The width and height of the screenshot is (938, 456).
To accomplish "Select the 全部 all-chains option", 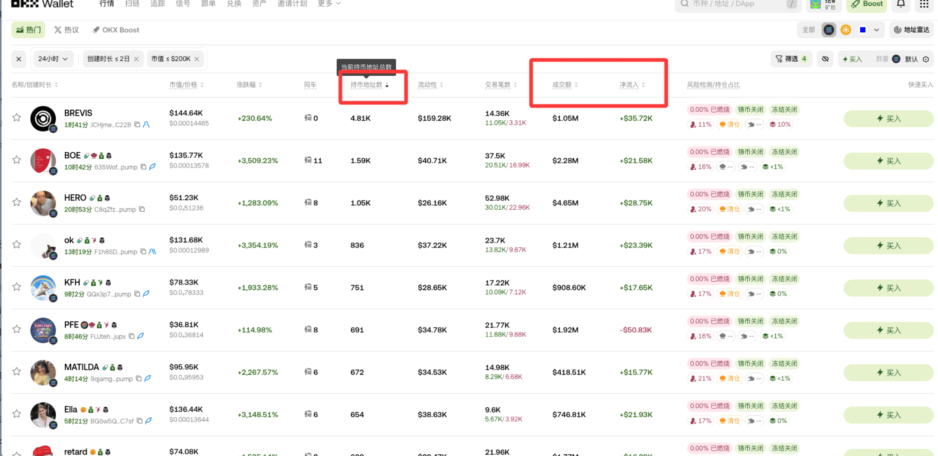I will point(809,30).
